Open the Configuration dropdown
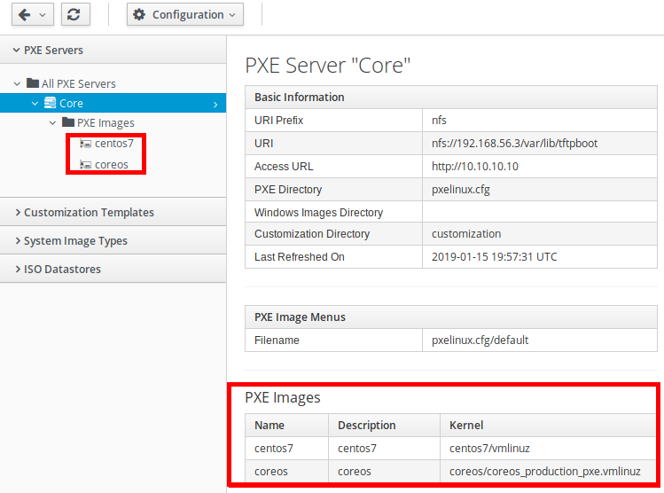664x493 pixels. [185, 14]
